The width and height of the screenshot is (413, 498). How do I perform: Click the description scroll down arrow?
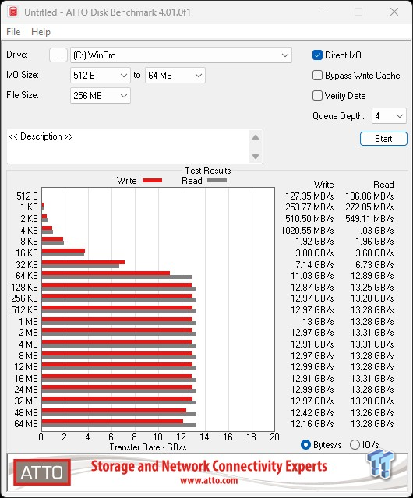pos(256,157)
